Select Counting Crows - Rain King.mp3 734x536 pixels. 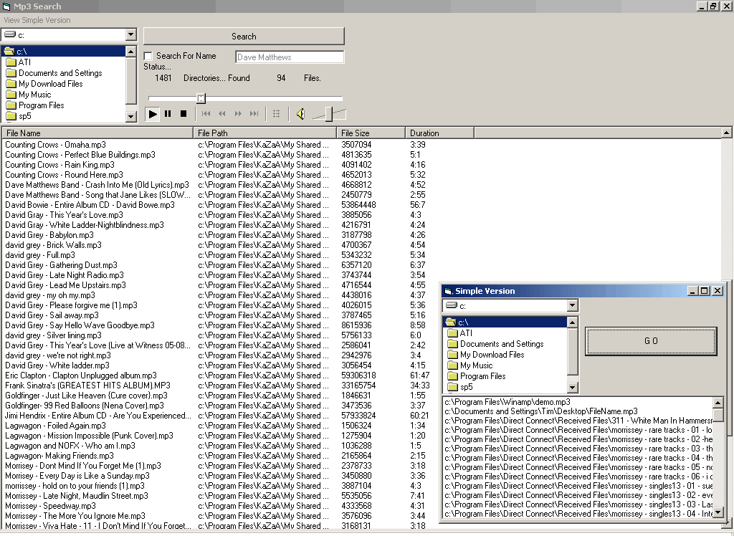60,165
